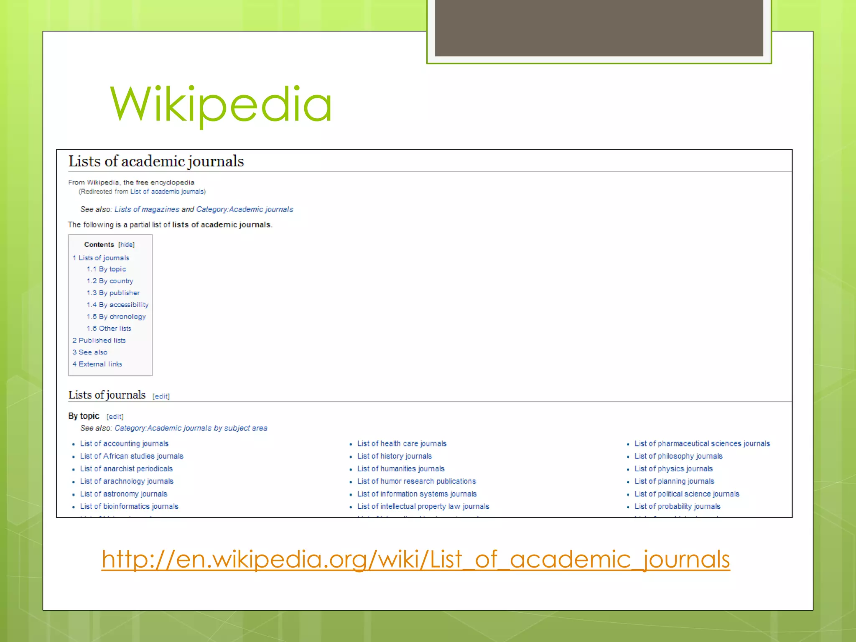Open 'Category:Academic journals by subject area'
Viewport: 856px width, 642px height.
191,428
